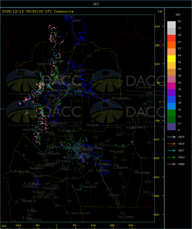Image resolution: width=192 pixels, height=229 pixels.
Task: Select the blue 35 dBZ color swatch
Action: point(171,100)
